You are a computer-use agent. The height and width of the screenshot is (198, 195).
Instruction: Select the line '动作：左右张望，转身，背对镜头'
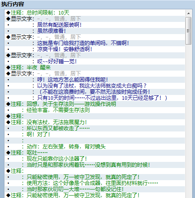[95, 146]
